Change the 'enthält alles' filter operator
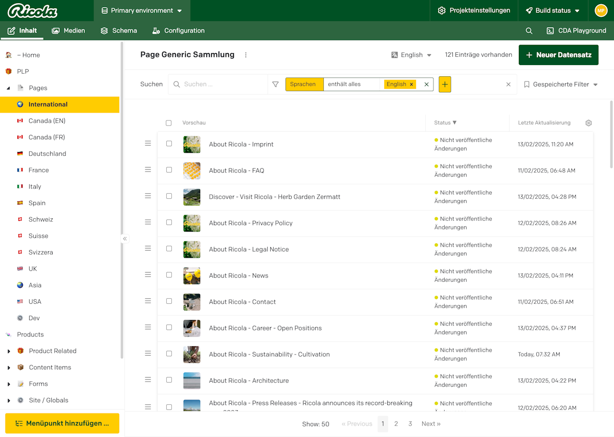The height and width of the screenshot is (437, 614). [x=352, y=85]
